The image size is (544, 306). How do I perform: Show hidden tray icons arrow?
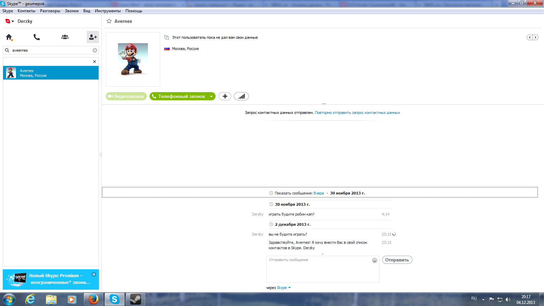(x=483, y=300)
